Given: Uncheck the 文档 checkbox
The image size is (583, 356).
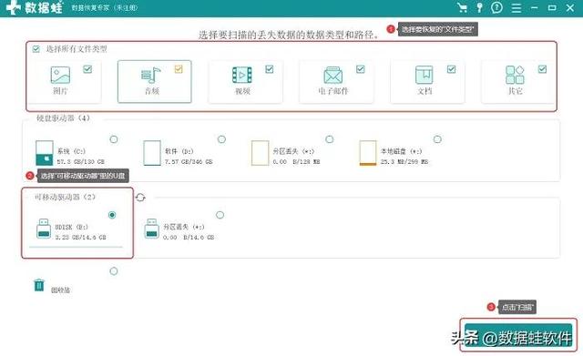Looking at the screenshot, I should tap(452, 69).
